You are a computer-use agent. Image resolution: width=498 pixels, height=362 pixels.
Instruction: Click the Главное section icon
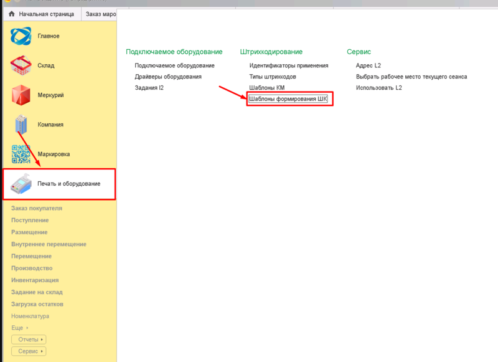[21, 36]
